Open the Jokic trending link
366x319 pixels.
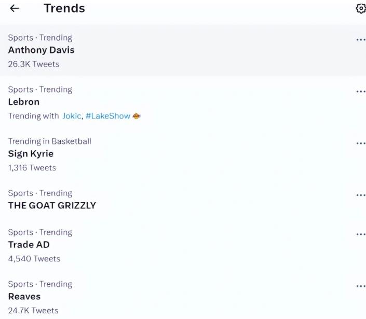pyautogui.click(x=72, y=116)
